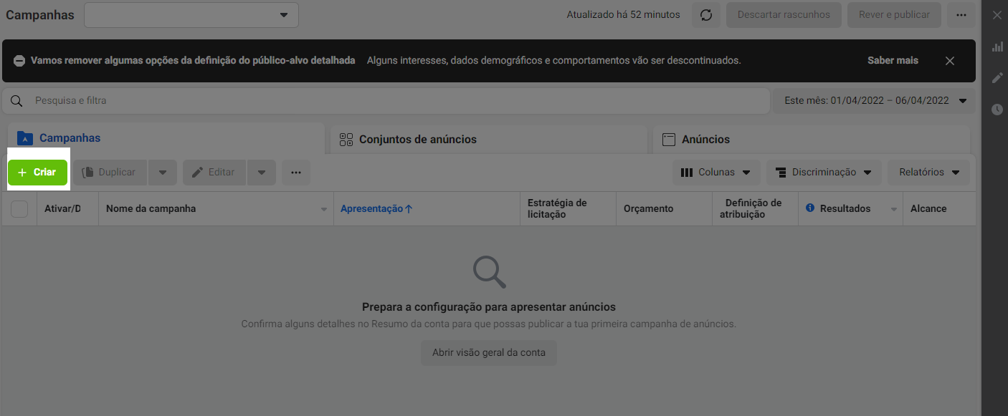This screenshot has width=1008, height=416.
Task: Click the info icon beside Resultados
Action: 810,208
